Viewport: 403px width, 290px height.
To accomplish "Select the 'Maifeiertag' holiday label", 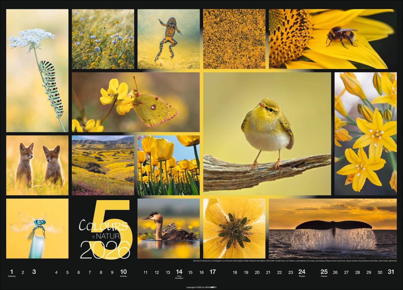I will (12, 276).
